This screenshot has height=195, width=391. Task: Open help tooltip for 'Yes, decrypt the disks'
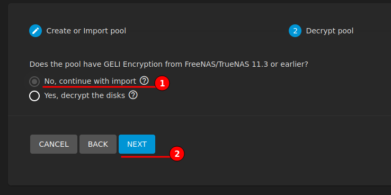coord(133,95)
